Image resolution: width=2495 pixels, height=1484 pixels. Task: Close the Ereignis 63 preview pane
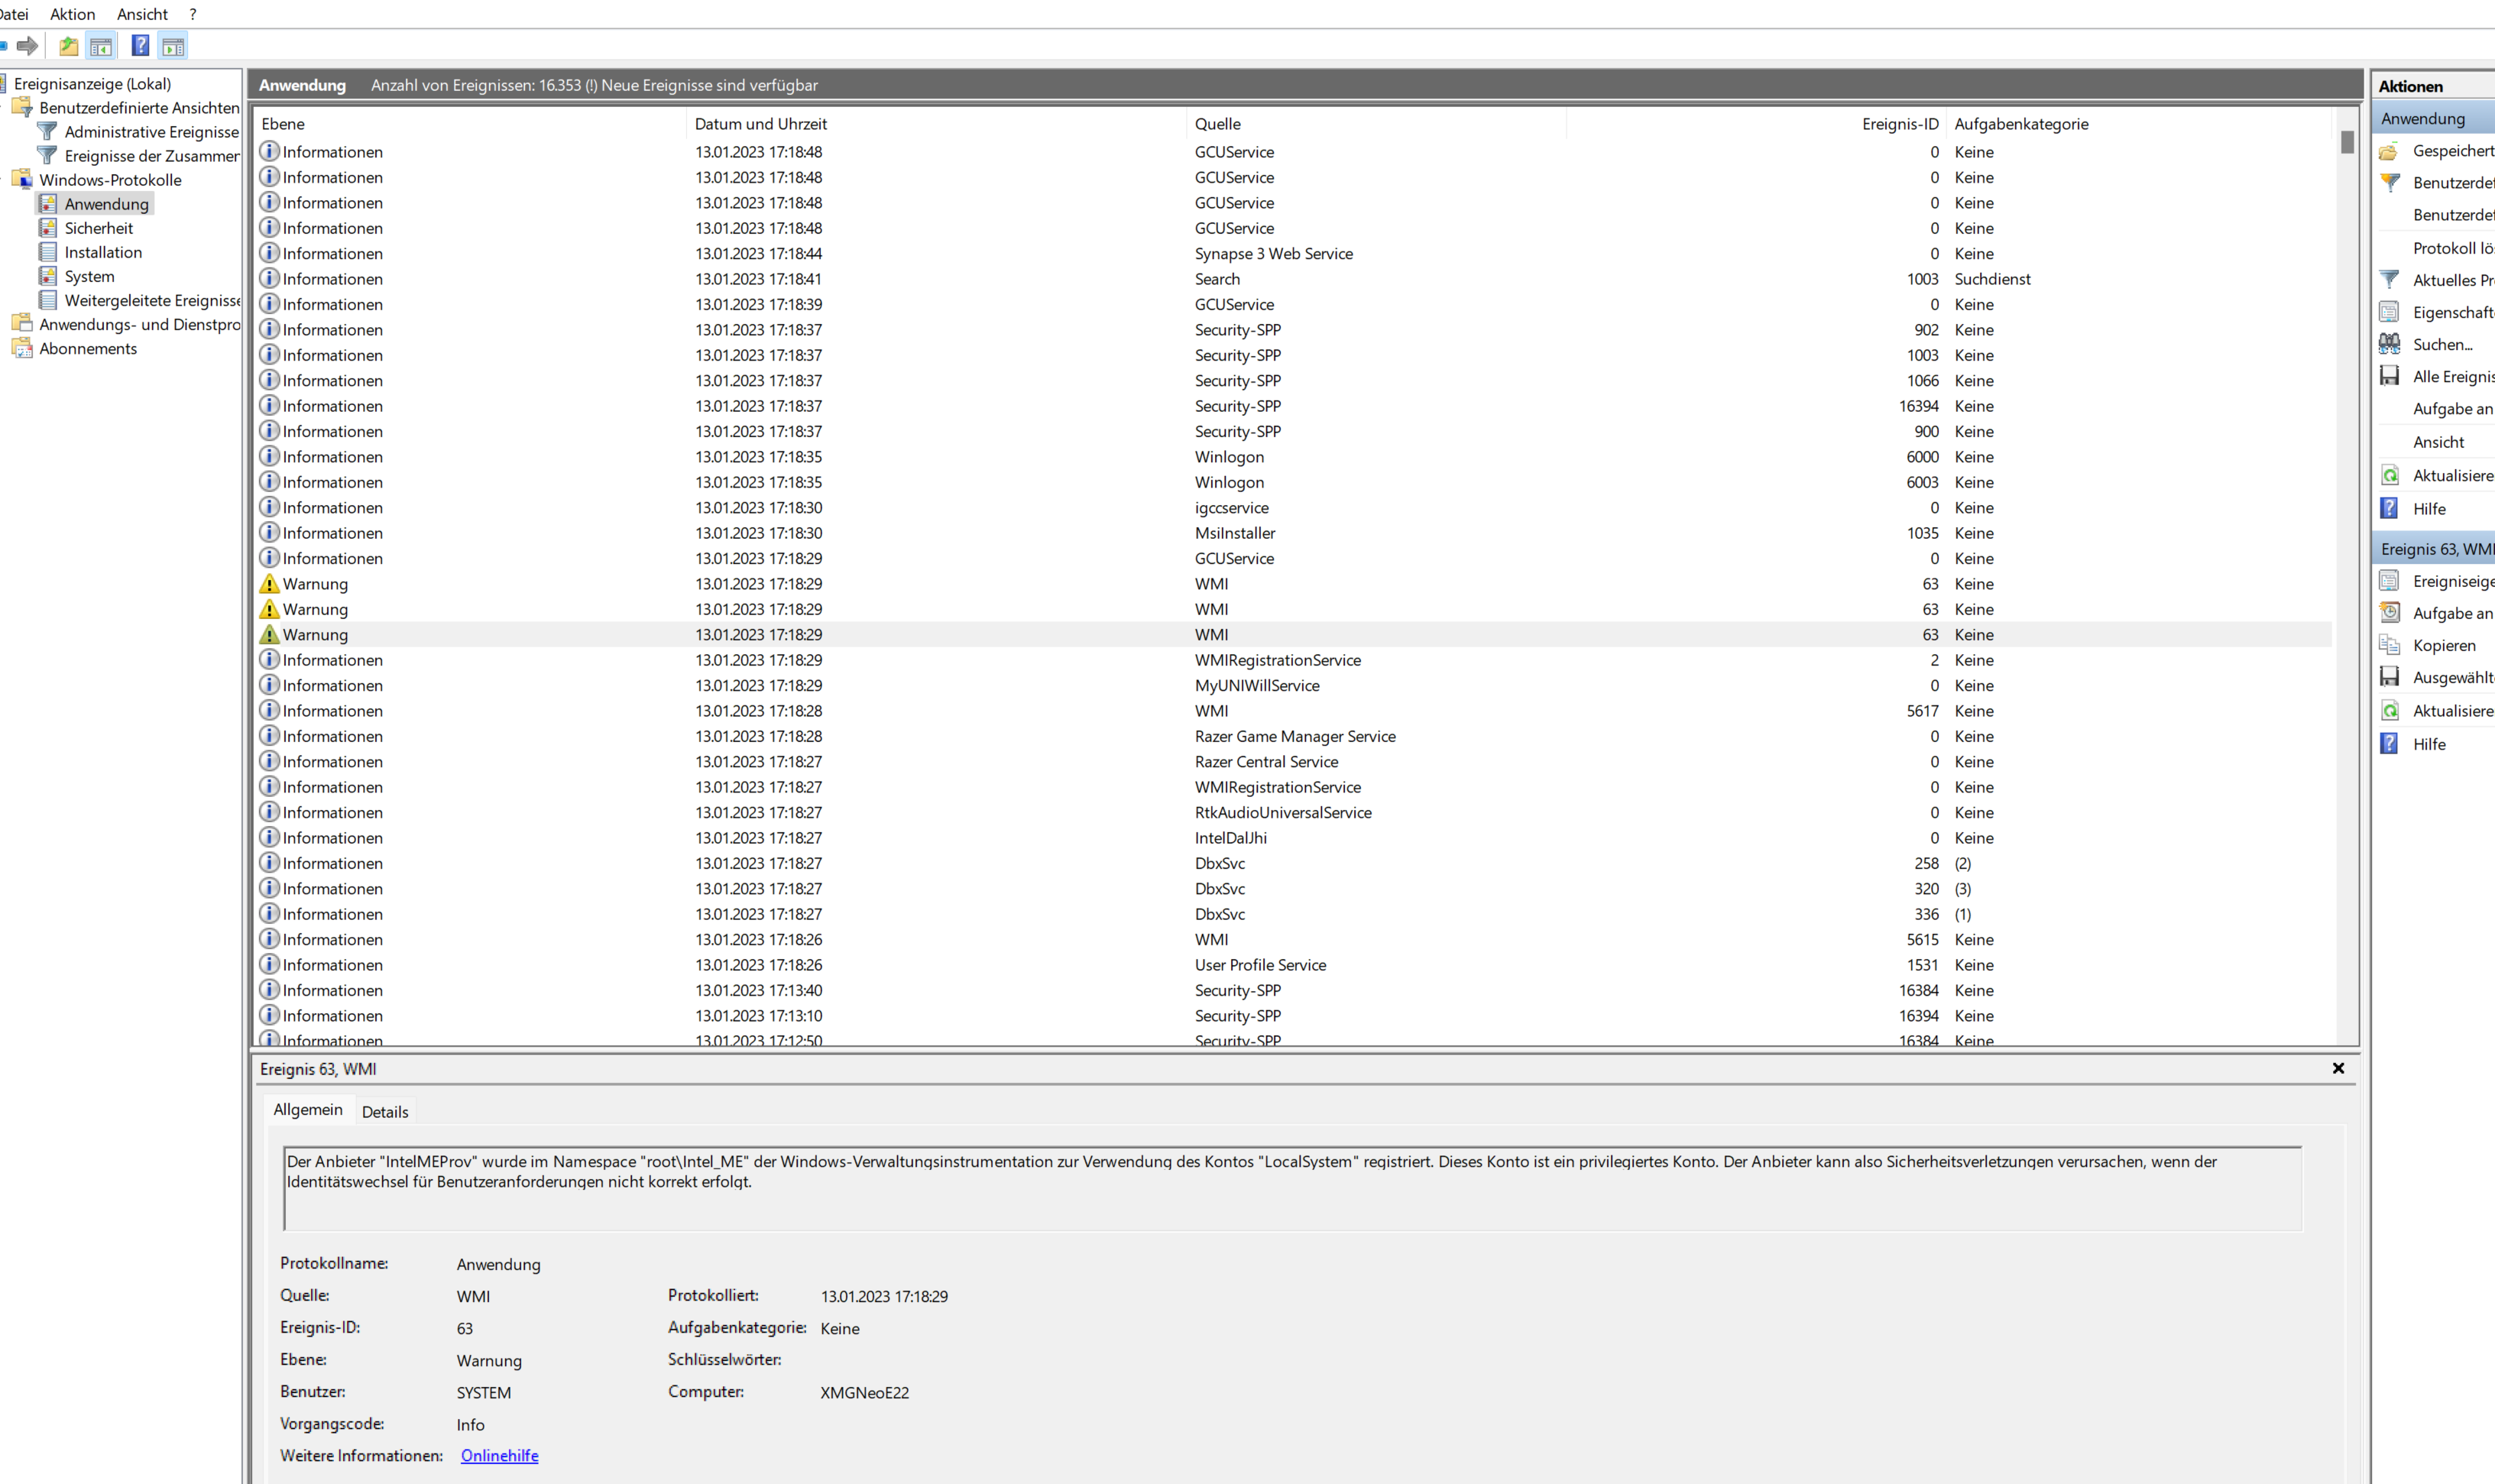pos(2338,1068)
